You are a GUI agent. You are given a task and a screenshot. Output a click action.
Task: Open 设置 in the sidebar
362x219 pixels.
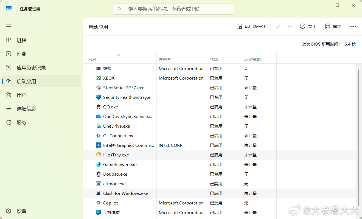(41, 211)
